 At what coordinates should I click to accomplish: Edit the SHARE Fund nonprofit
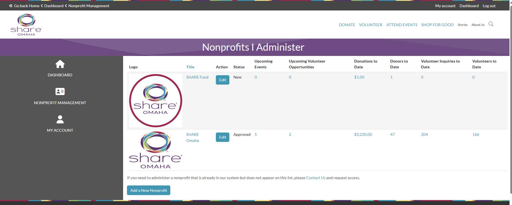pyautogui.click(x=222, y=80)
